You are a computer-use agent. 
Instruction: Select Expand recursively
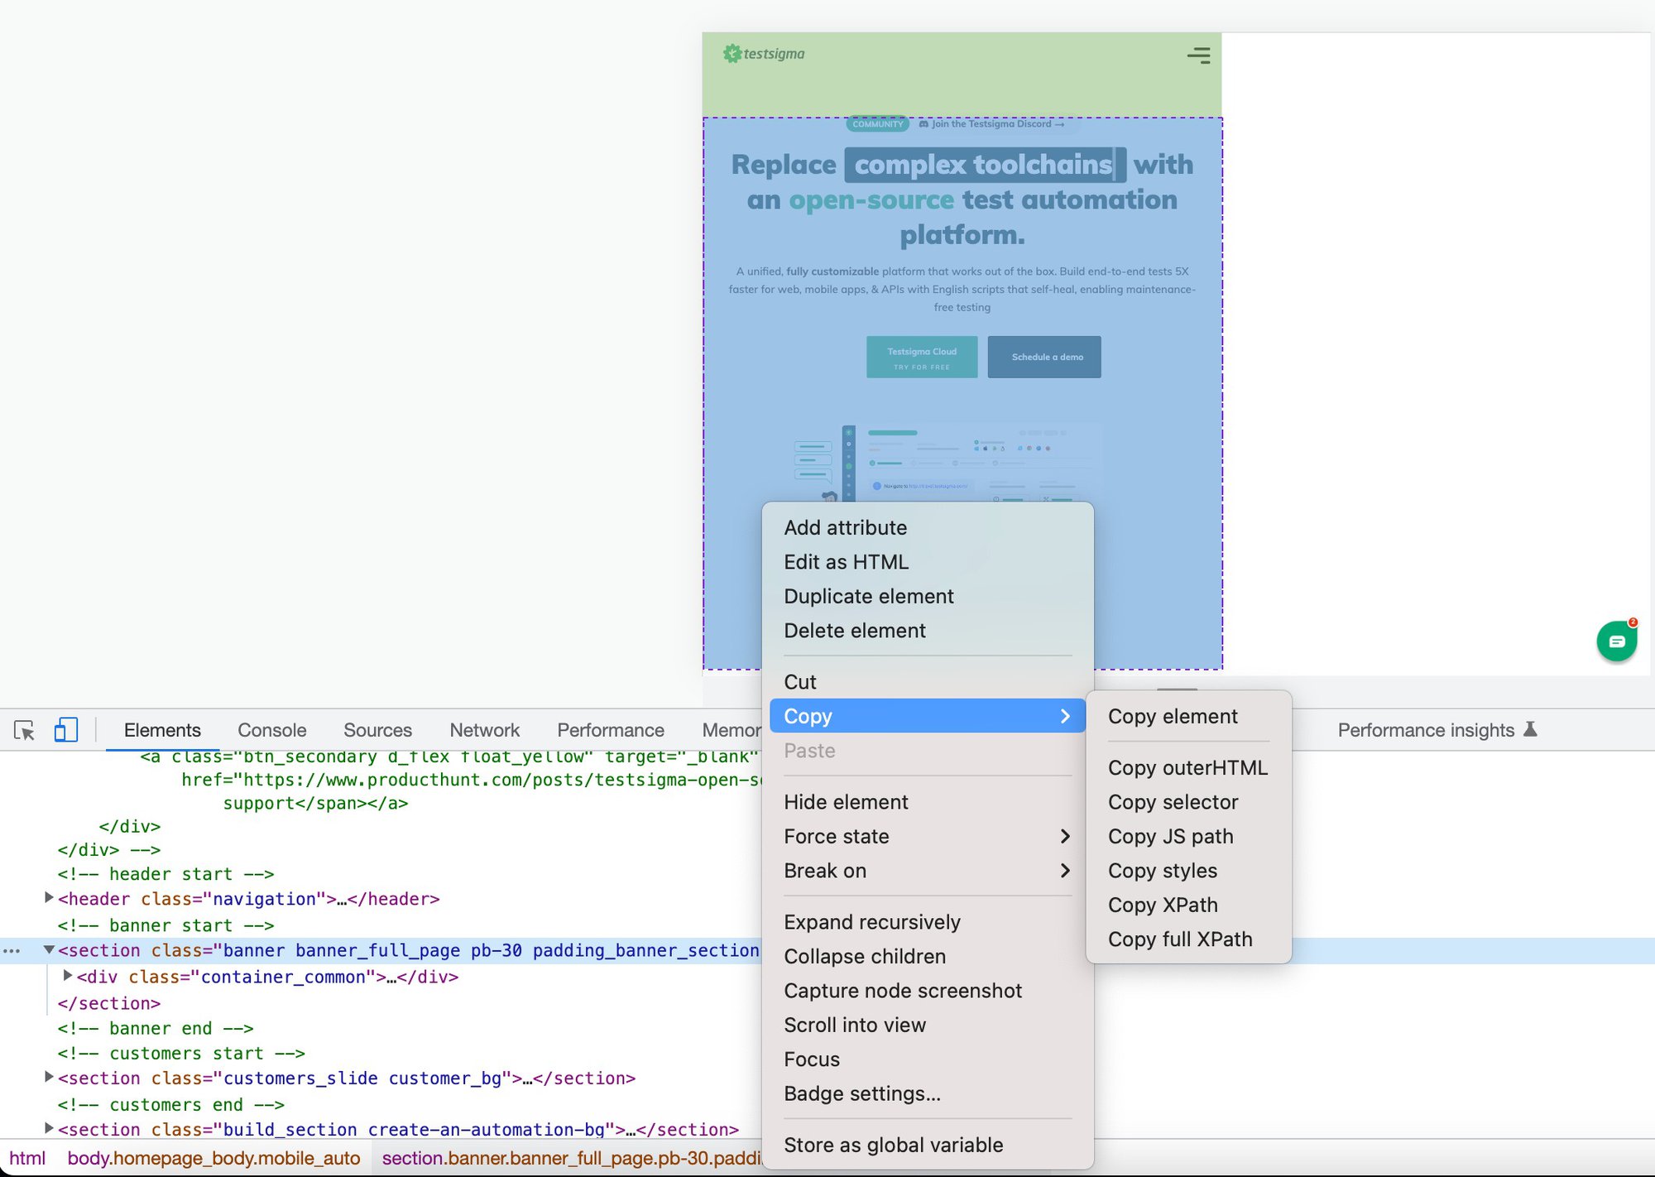(x=928, y=922)
